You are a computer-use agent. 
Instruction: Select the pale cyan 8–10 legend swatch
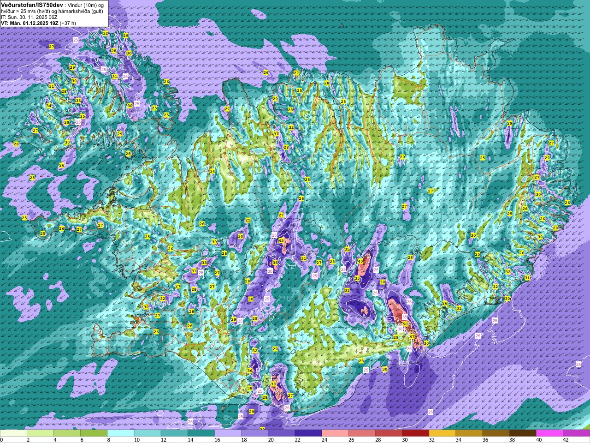121,433
